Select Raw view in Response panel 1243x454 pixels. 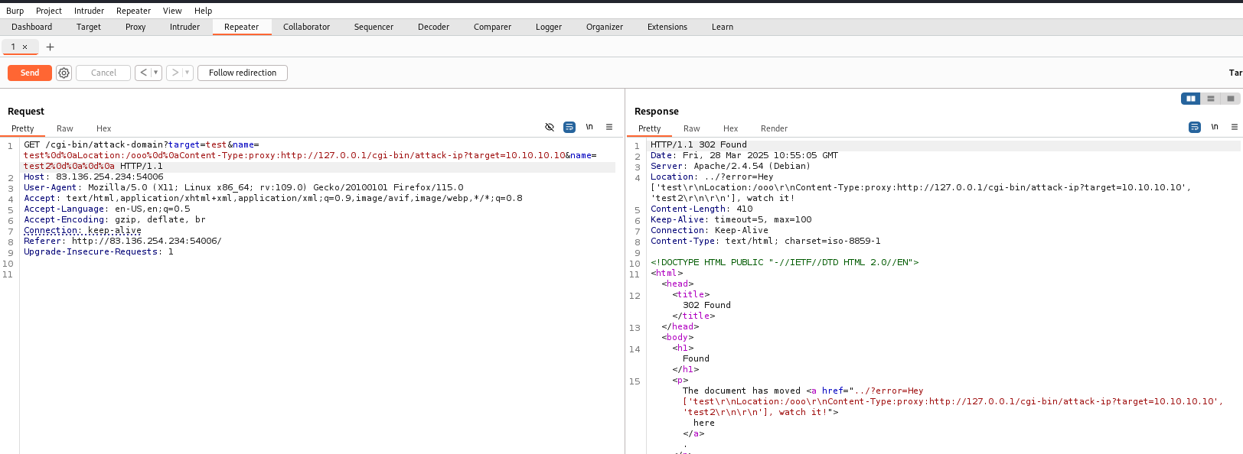[692, 128]
